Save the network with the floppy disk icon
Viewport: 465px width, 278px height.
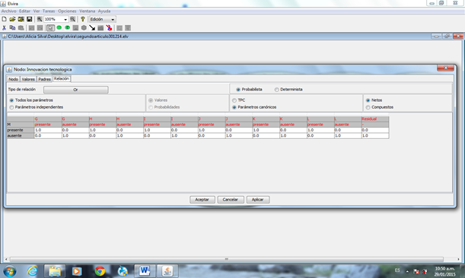coord(30,19)
